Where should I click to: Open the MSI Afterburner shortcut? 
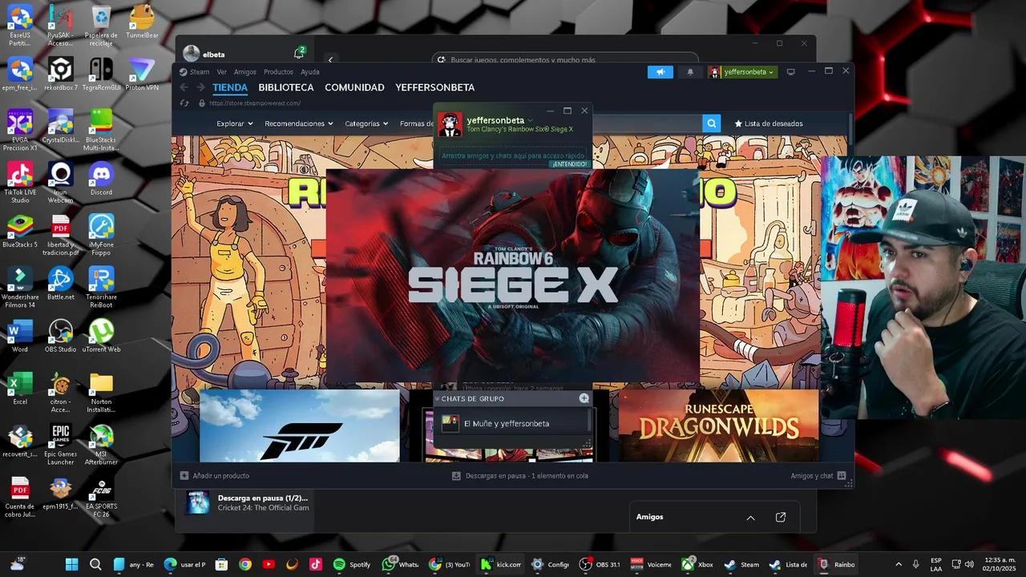point(101,445)
